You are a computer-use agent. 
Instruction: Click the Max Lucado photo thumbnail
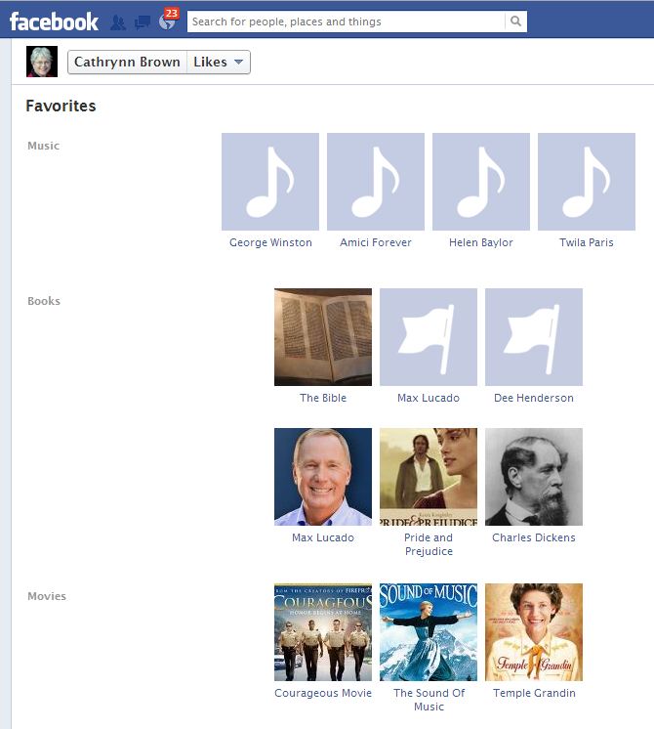point(323,477)
